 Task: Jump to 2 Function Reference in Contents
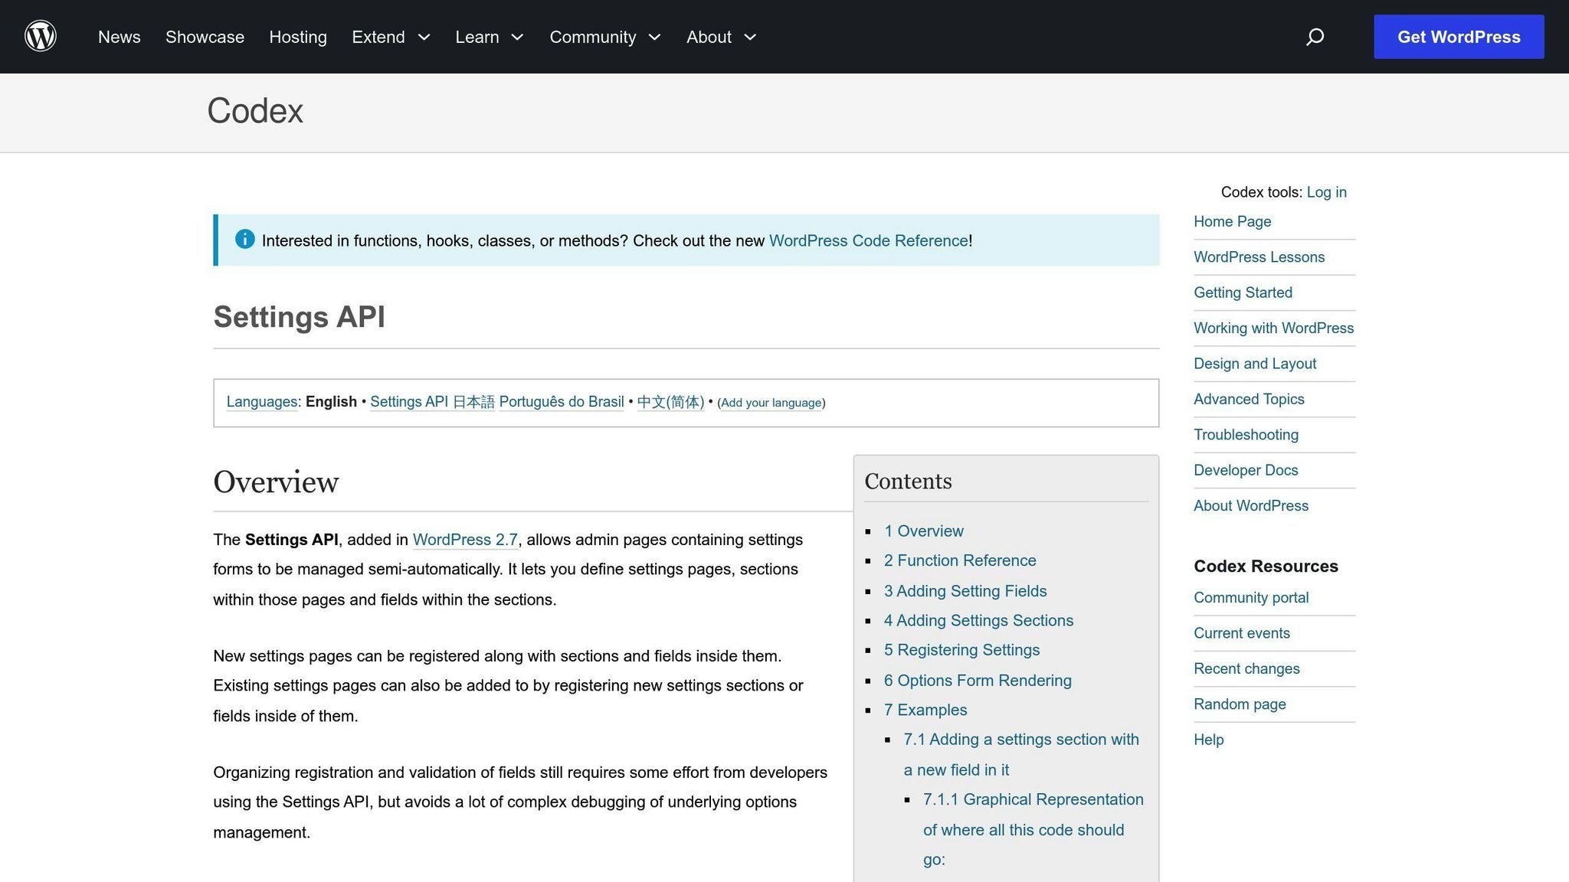960,560
